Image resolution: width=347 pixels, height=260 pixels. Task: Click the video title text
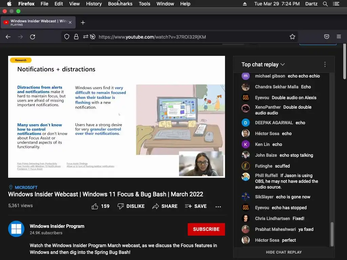[106, 194]
